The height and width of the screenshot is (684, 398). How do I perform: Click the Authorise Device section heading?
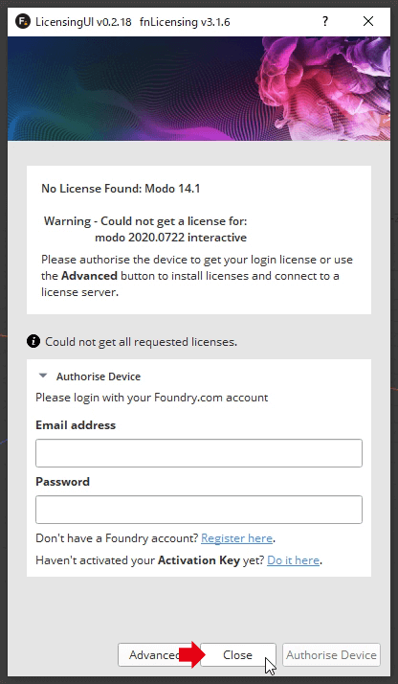point(99,376)
